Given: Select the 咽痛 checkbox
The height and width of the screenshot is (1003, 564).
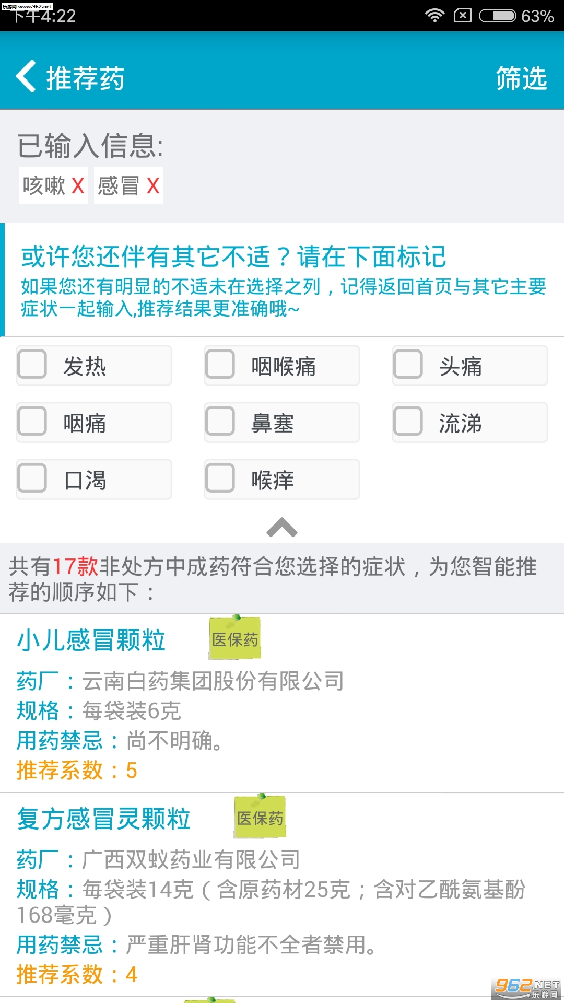Looking at the screenshot, I should [x=32, y=421].
